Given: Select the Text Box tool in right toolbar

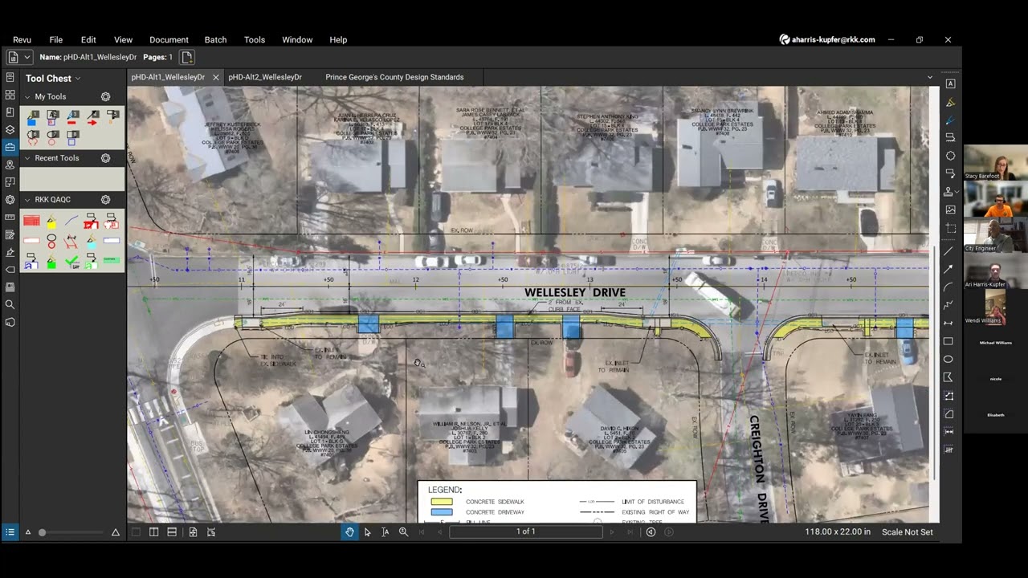Looking at the screenshot, I should click(950, 83).
